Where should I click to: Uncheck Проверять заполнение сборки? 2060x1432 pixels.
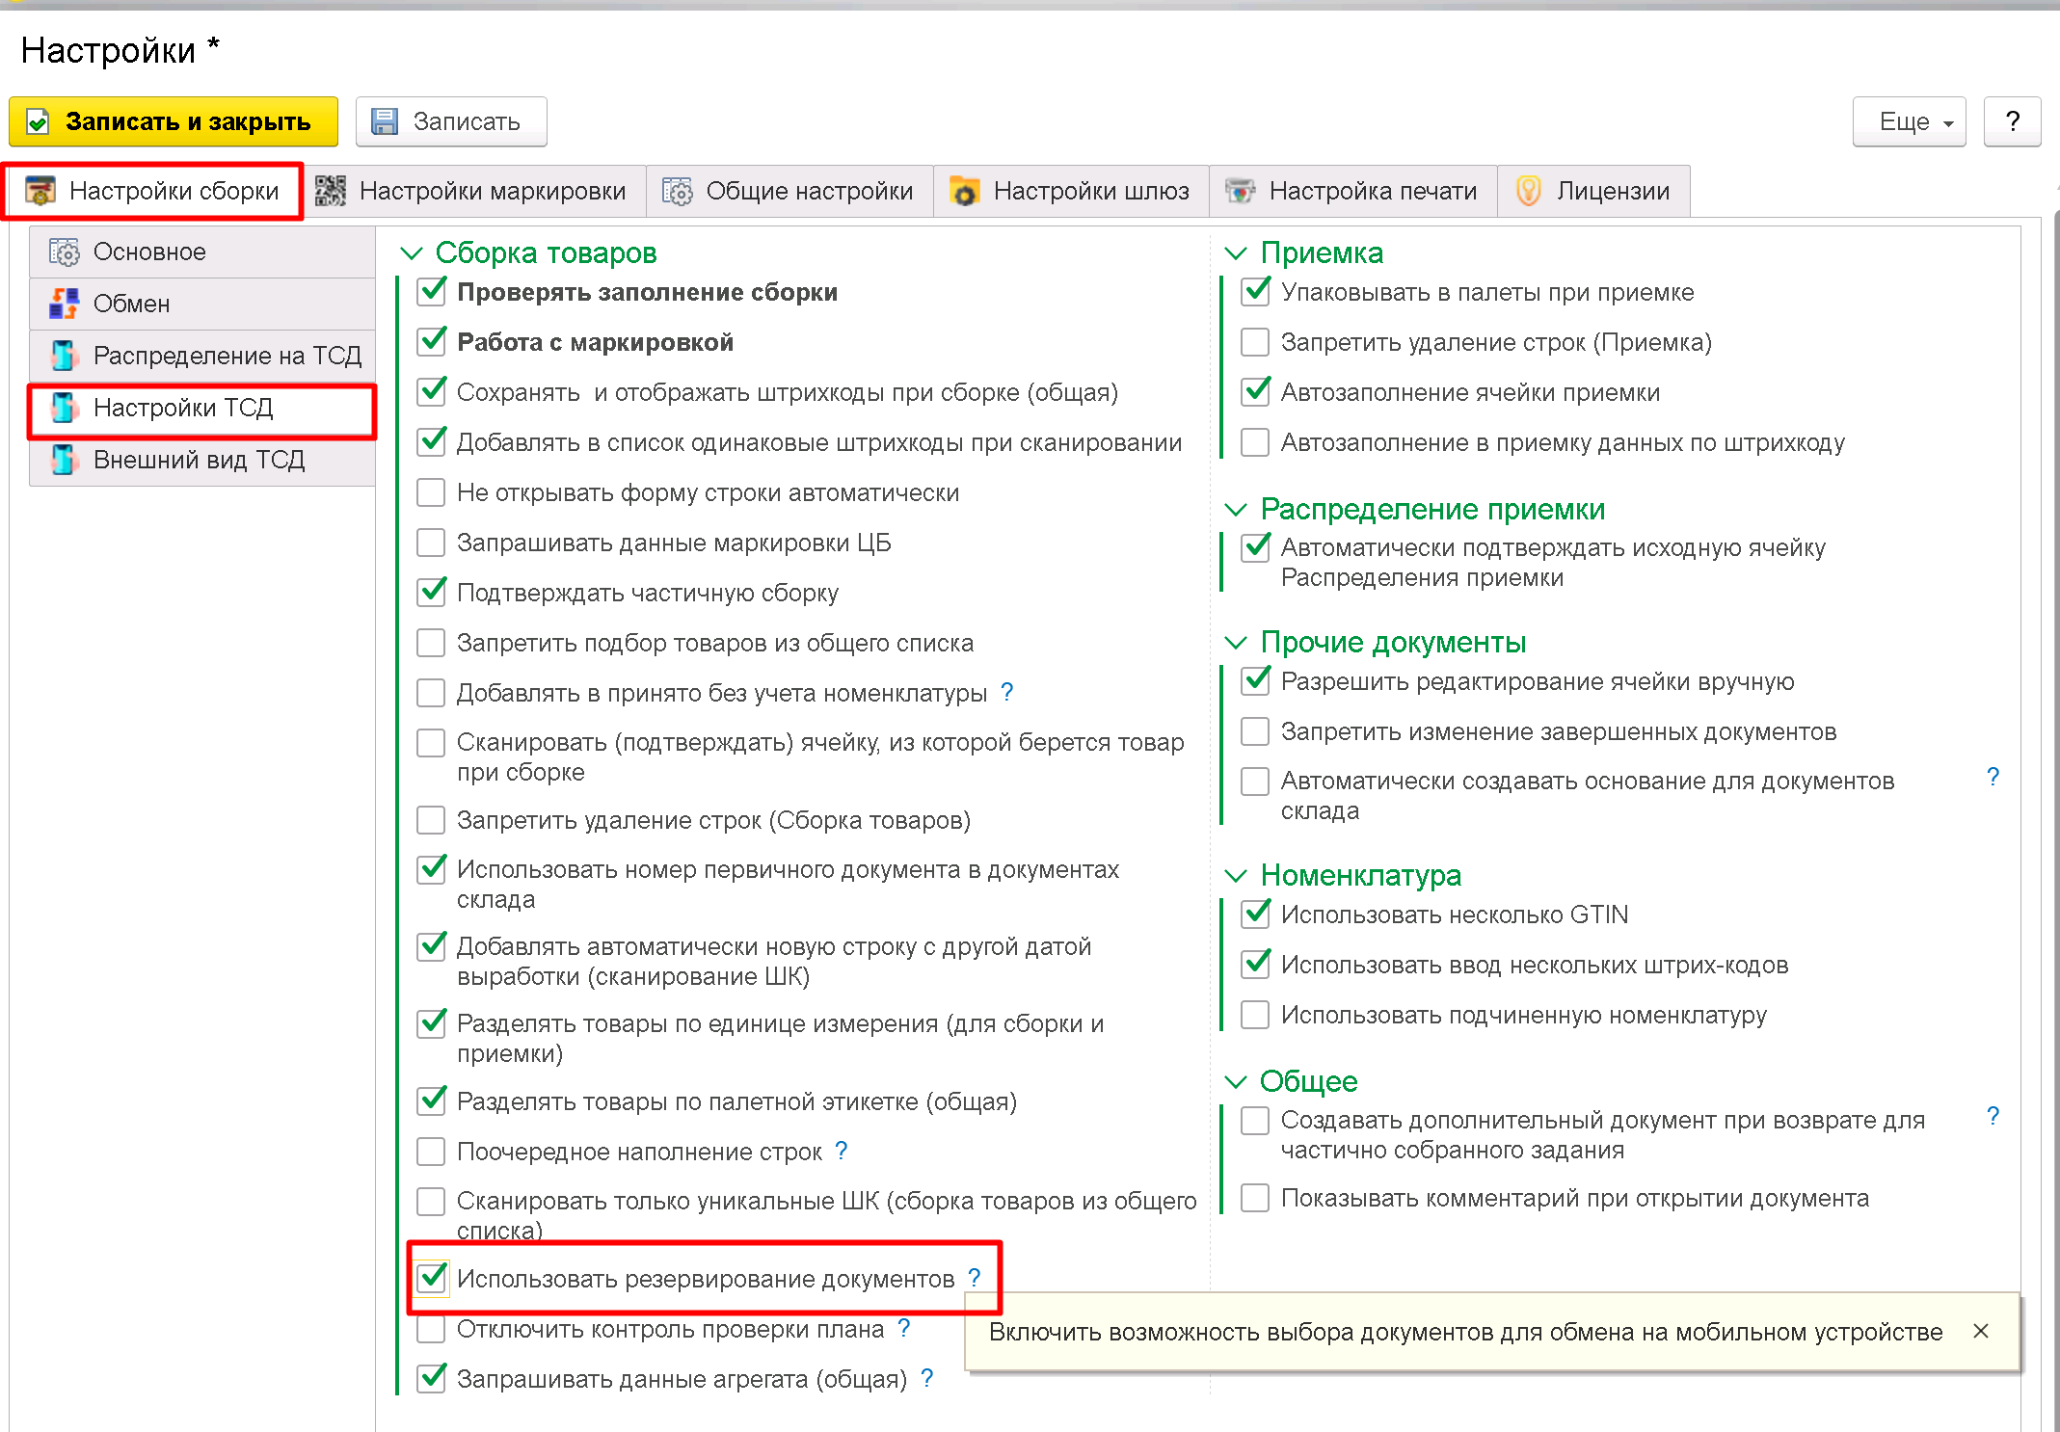coord(431,292)
